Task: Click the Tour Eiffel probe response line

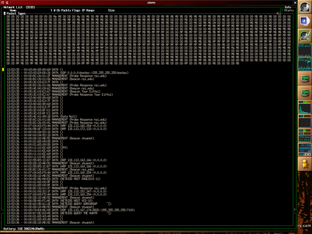Action: 60,94
